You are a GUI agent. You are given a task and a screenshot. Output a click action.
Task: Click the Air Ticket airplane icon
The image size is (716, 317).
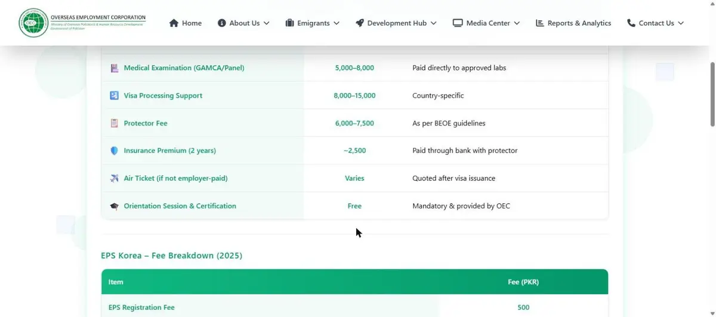tap(115, 178)
